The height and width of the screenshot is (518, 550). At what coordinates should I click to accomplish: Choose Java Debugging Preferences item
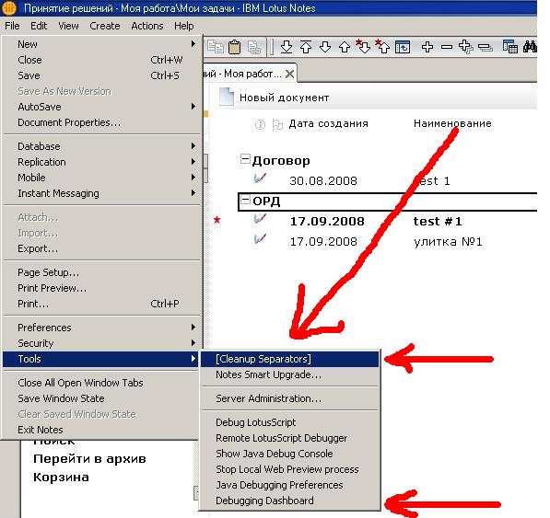coord(289,485)
